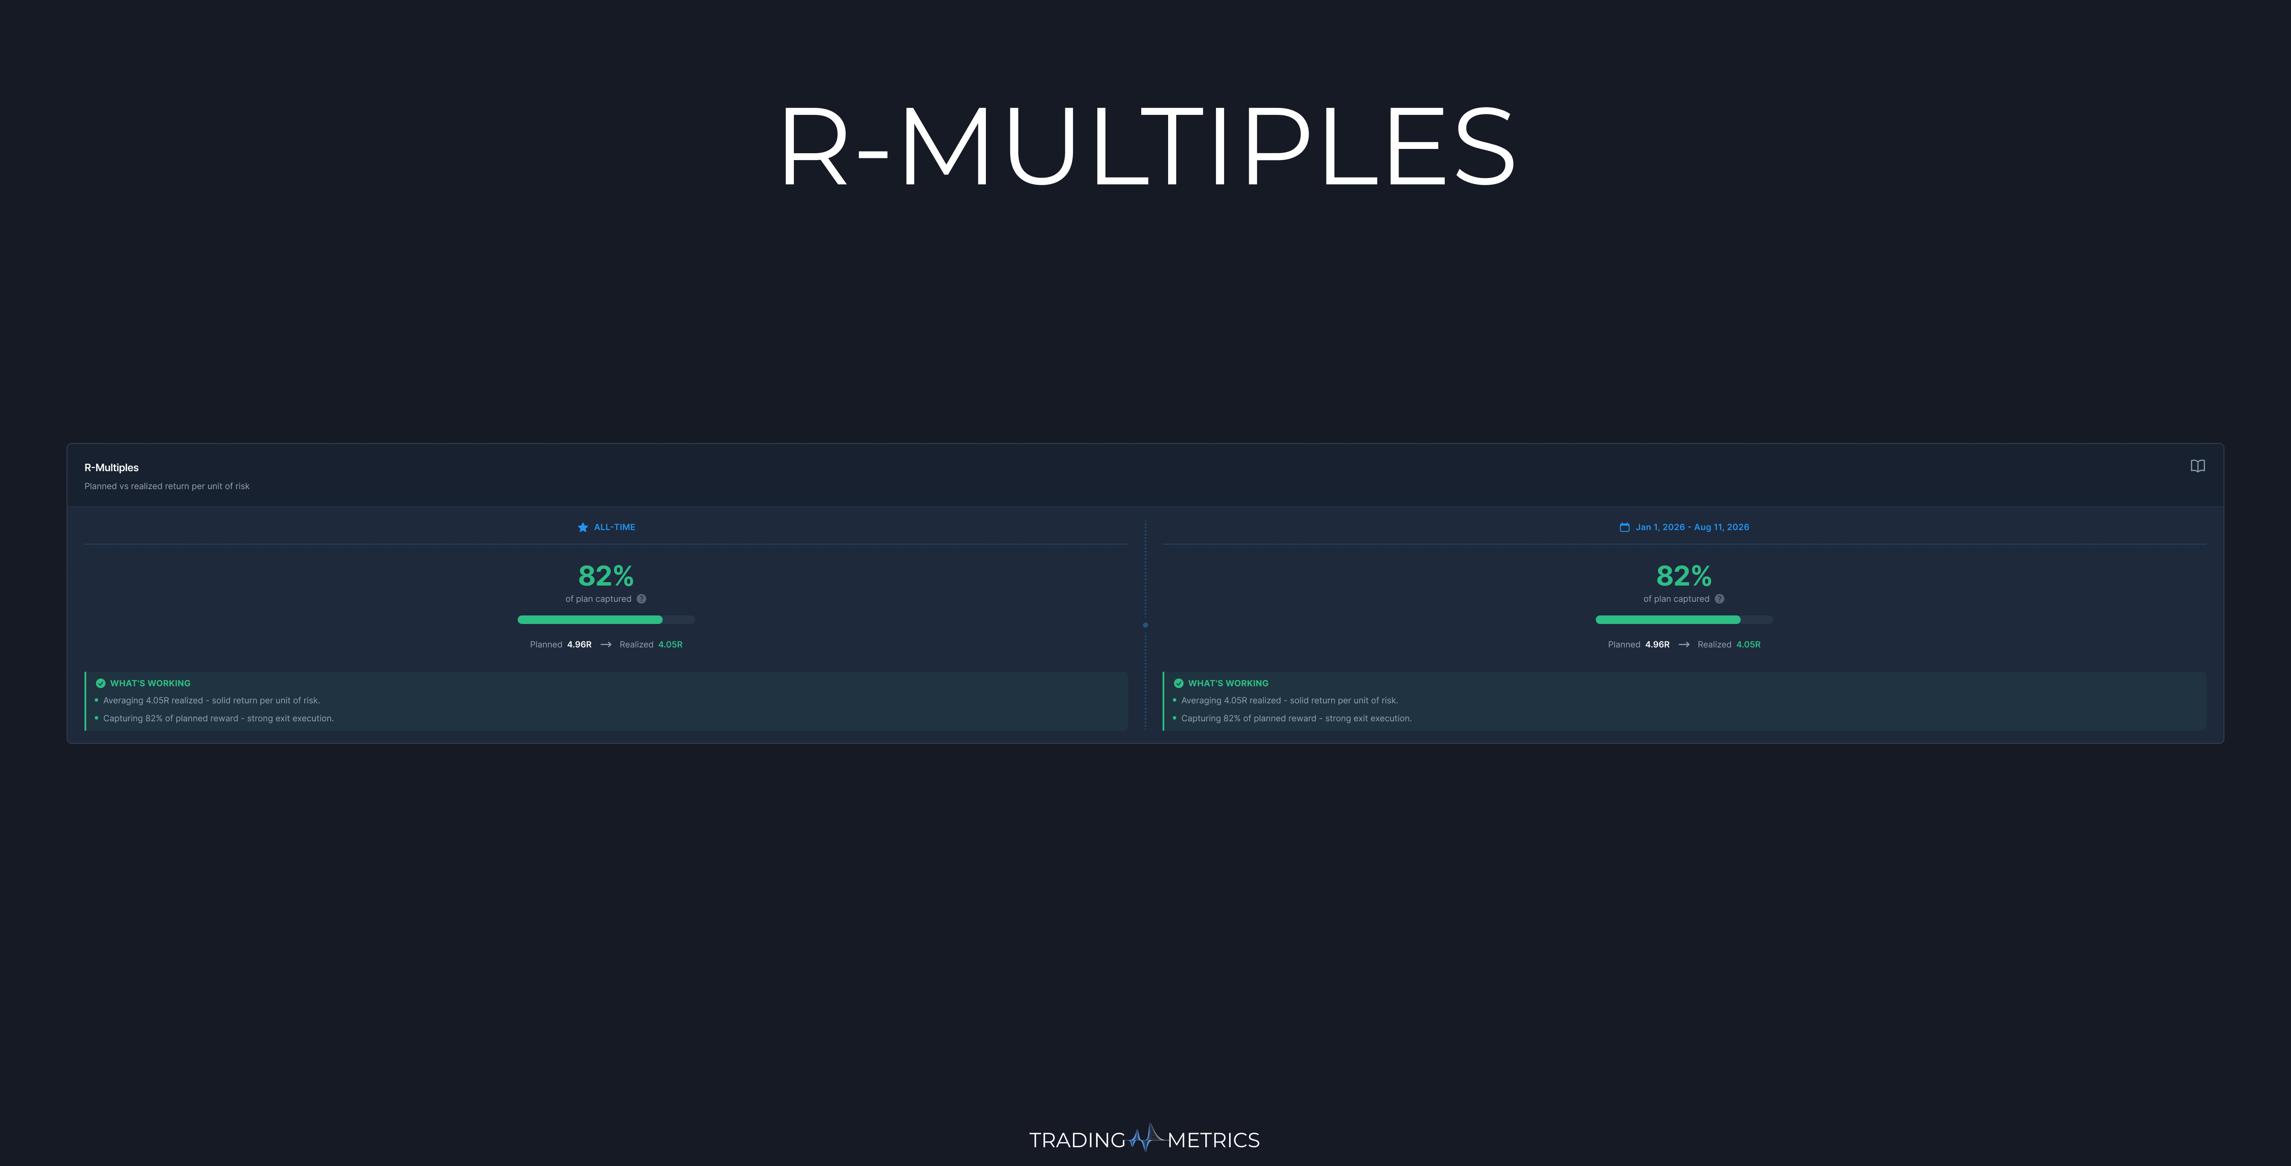
Task: Click the 82% value in All-Time panel
Action: click(x=606, y=575)
